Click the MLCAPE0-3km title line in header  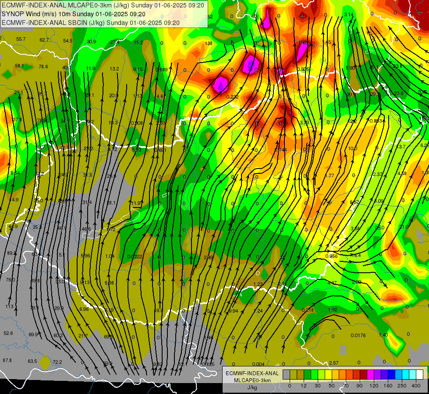tap(103, 5)
